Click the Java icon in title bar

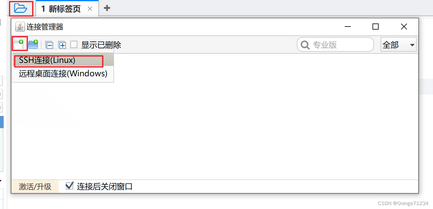20,27
